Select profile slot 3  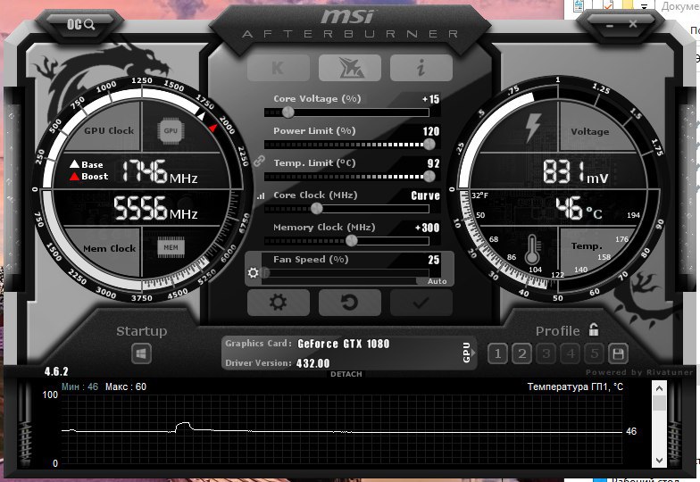546,353
